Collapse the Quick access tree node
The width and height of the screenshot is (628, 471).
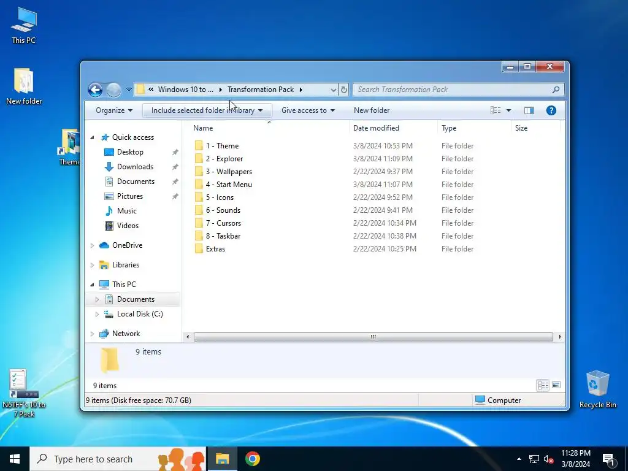[92, 137]
